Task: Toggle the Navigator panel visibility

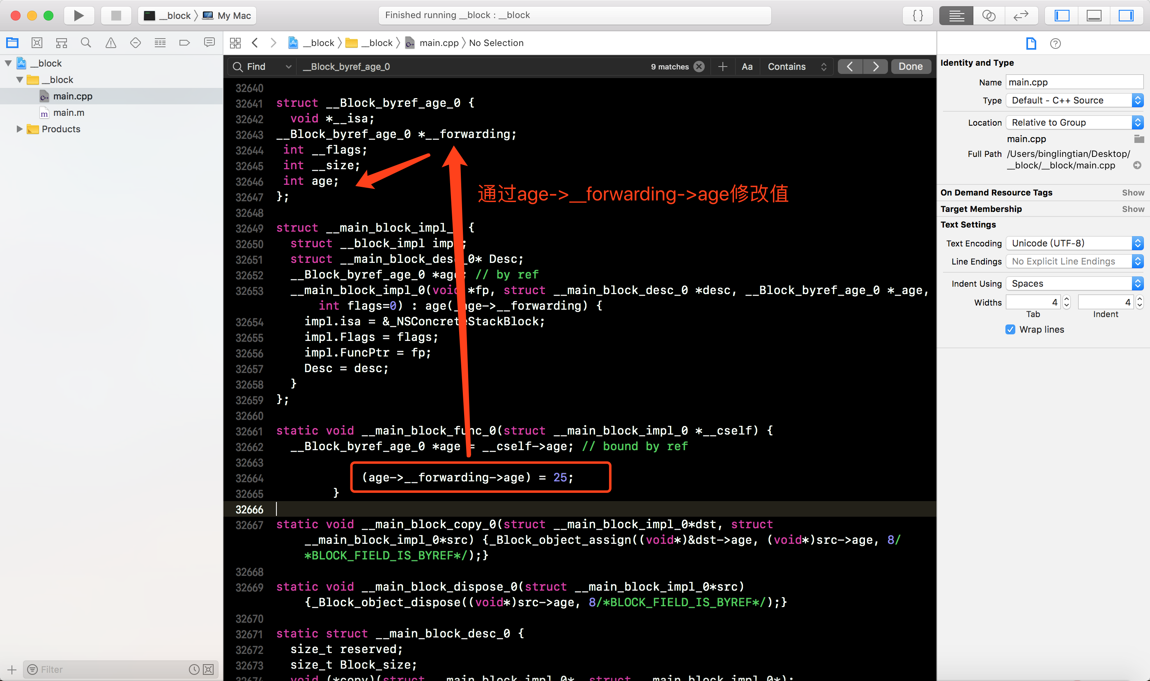Action: pos(1061,16)
